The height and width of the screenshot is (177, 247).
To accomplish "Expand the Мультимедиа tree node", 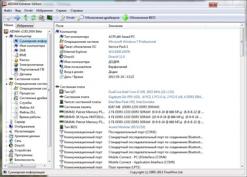I will pos(7,131).
